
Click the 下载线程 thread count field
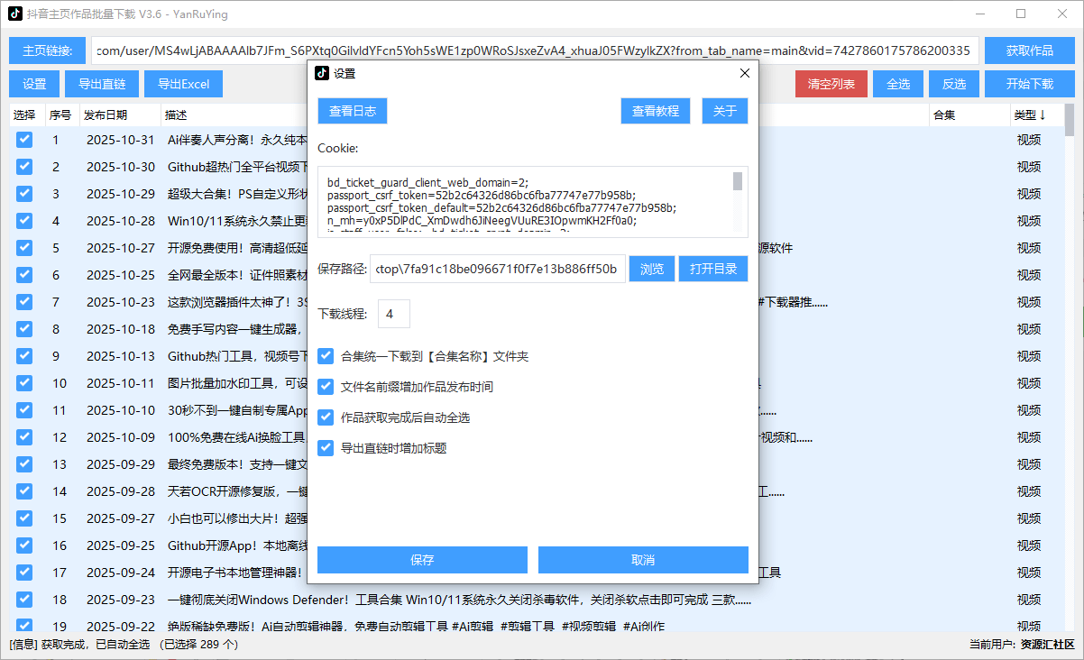point(393,314)
